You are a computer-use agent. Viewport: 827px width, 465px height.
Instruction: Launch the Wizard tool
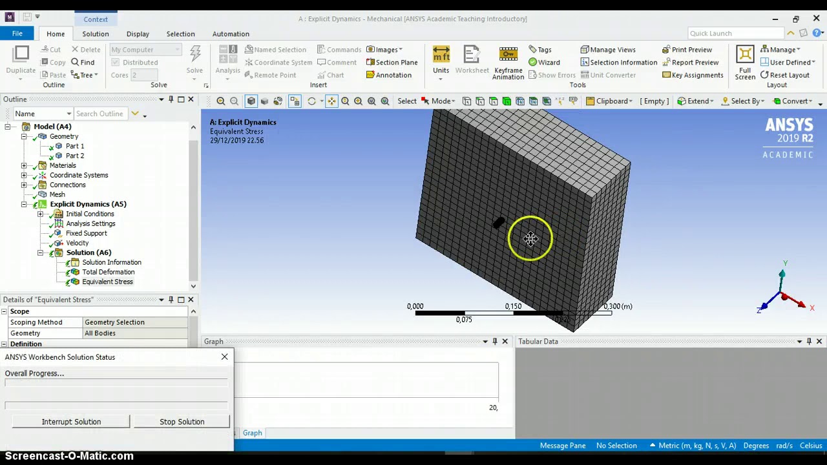pyautogui.click(x=544, y=63)
